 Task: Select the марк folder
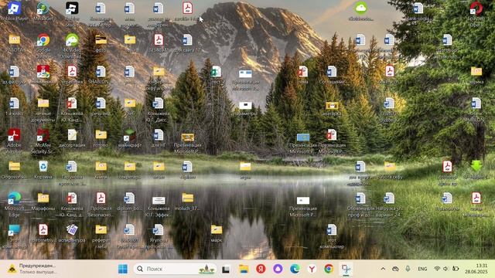tap(217, 229)
